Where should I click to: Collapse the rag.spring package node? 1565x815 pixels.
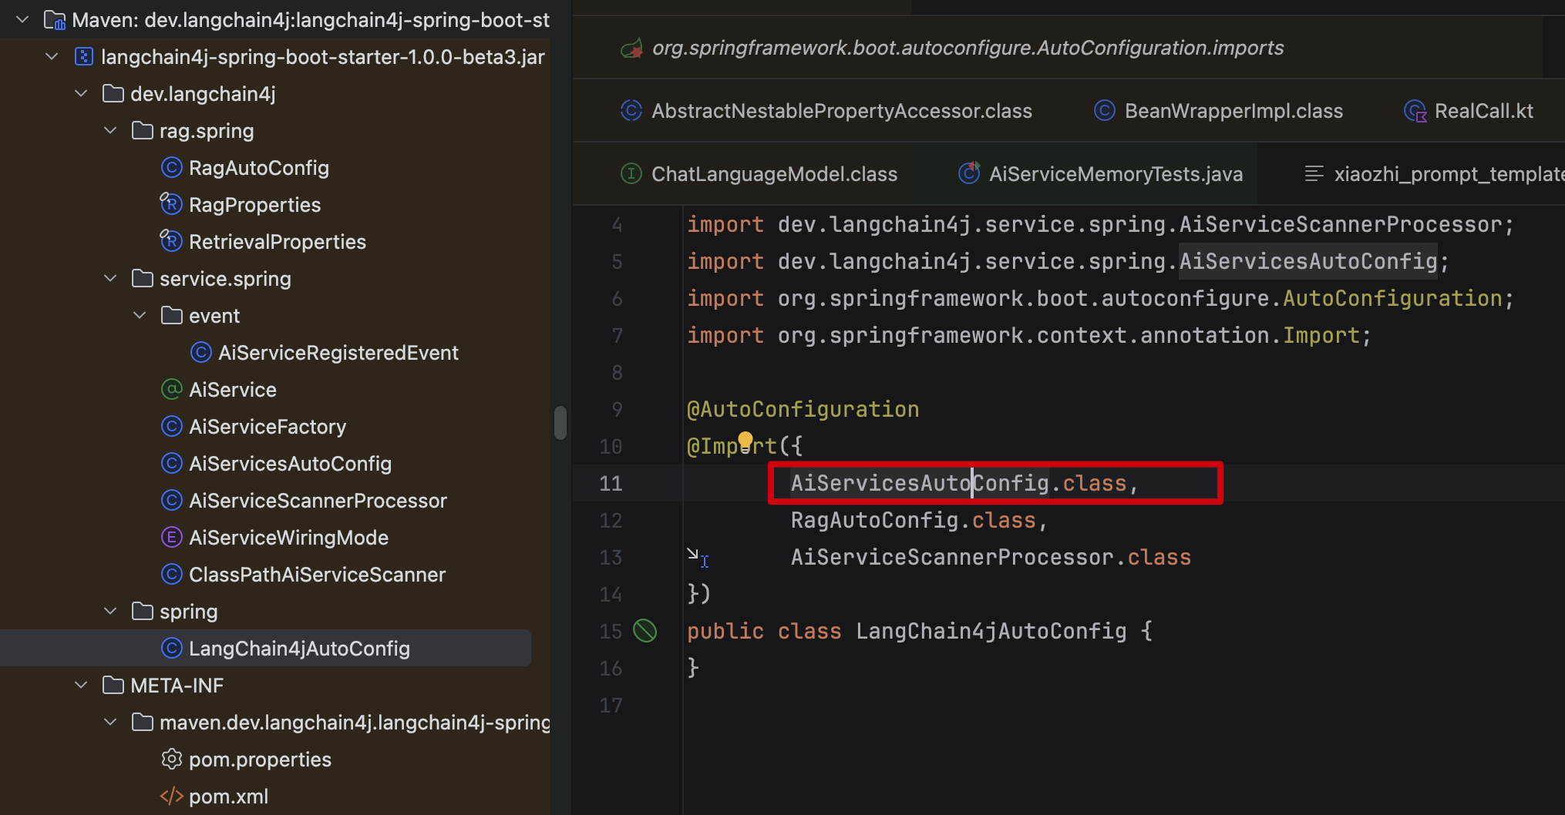click(x=110, y=130)
